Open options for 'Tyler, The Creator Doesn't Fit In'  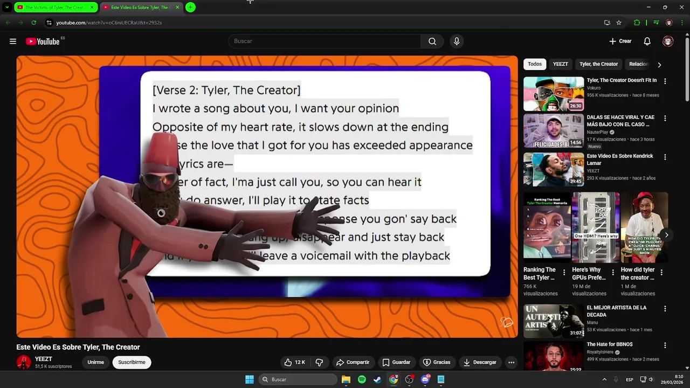click(x=665, y=81)
